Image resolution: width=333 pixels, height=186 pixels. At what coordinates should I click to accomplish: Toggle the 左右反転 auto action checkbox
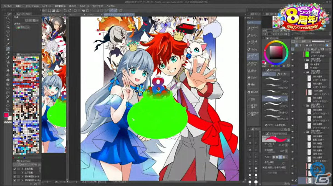click(x=15, y=169)
